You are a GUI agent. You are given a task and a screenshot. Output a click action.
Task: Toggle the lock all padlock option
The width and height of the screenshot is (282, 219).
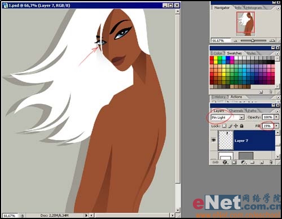242,126
